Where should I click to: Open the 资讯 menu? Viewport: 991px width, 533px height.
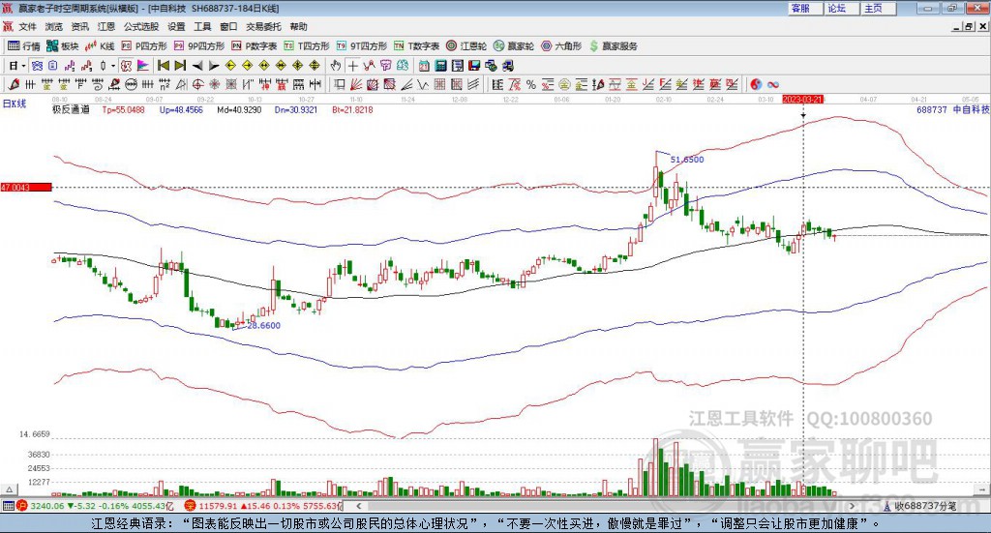80,26
